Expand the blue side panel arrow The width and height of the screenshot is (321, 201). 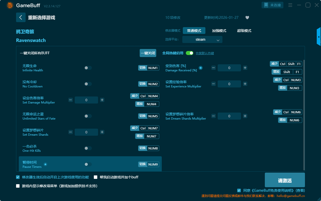click(319, 37)
